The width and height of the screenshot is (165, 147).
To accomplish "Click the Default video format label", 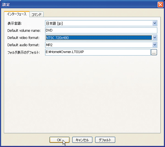I will tap(23, 38).
